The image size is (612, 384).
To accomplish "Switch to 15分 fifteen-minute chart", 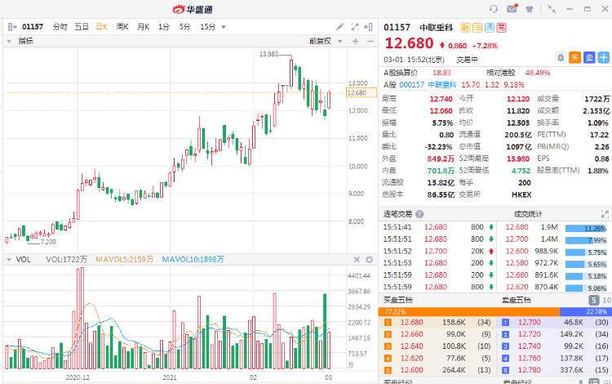I will 207,27.
